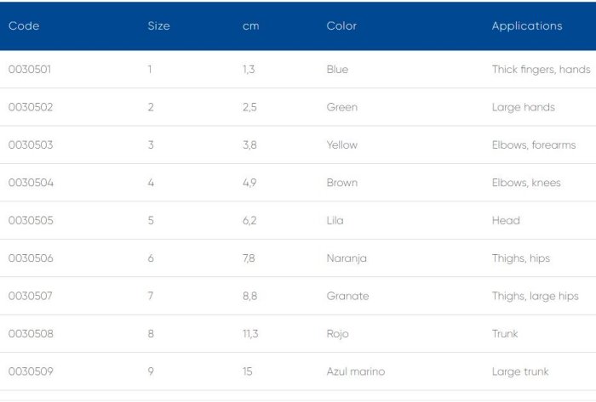
Task: Click the Applications column header
Action: pyautogui.click(x=527, y=26)
